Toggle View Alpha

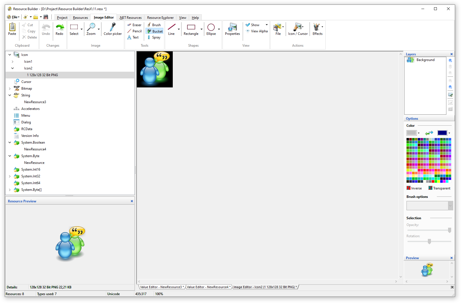pyautogui.click(x=257, y=31)
